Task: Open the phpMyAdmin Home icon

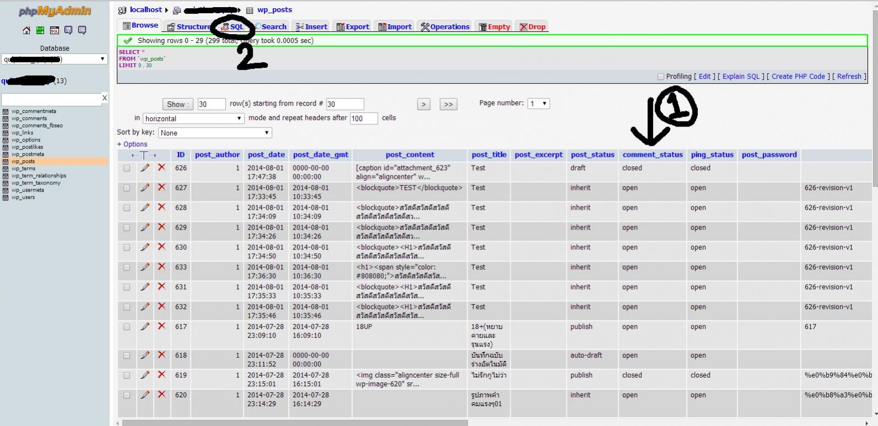Action: [26, 30]
